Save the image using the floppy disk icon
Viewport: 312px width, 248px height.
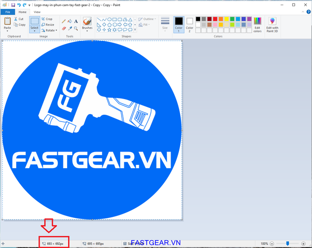[13, 5]
